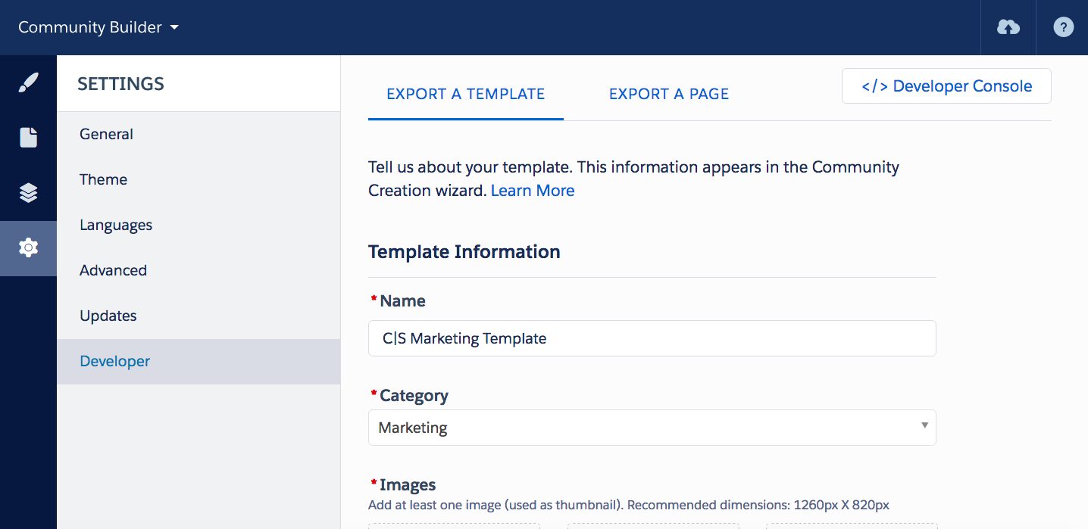Select Developer settings section
This screenshot has width=1088, height=529.
(x=199, y=361)
